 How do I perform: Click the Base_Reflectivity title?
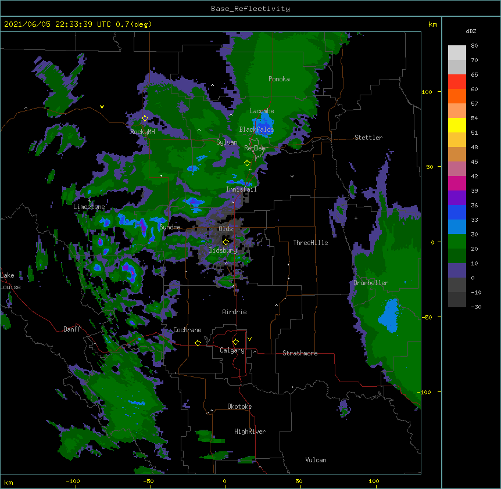pyautogui.click(x=250, y=9)
